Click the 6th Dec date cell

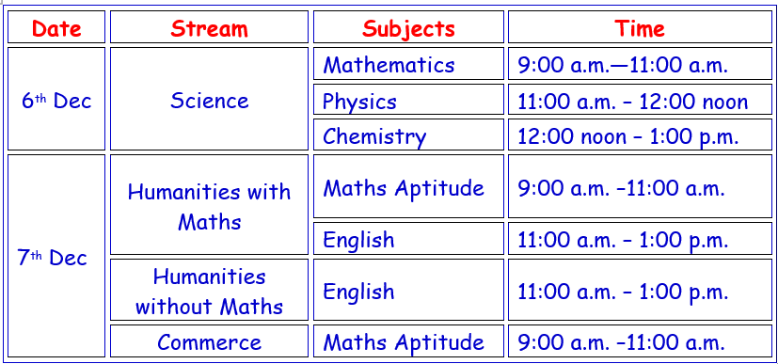click(56, 99)
